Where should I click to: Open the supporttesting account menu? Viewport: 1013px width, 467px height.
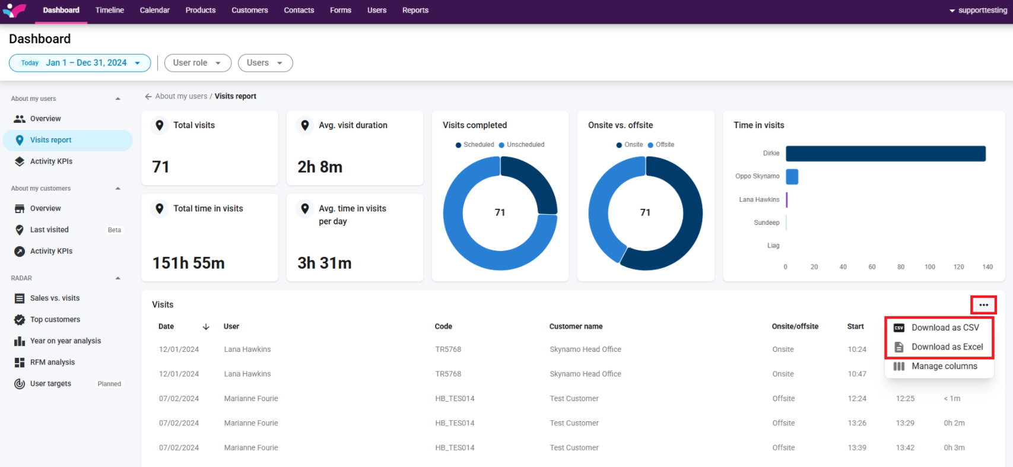pos(978,11)
